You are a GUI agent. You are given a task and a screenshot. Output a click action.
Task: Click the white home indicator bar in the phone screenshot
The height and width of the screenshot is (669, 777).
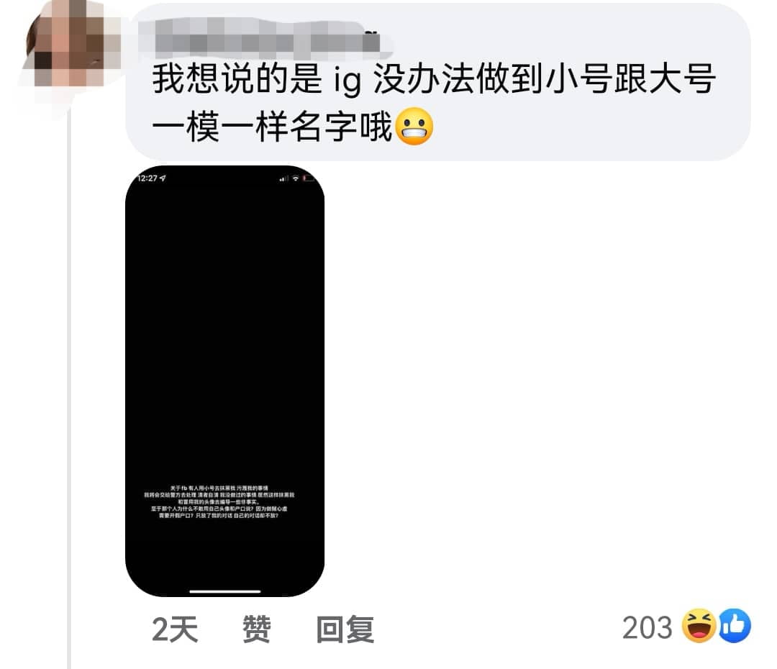click(225, 591)
